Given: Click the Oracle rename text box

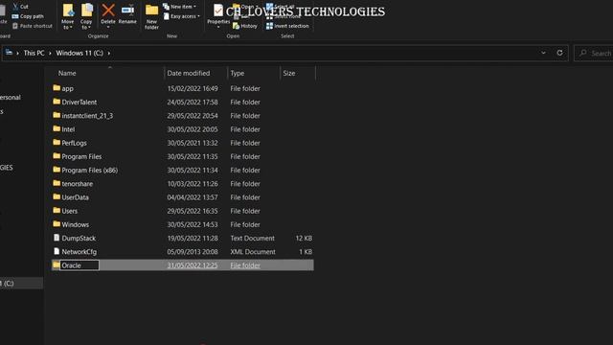Looking at the screenshot, I should coord(79,265).
